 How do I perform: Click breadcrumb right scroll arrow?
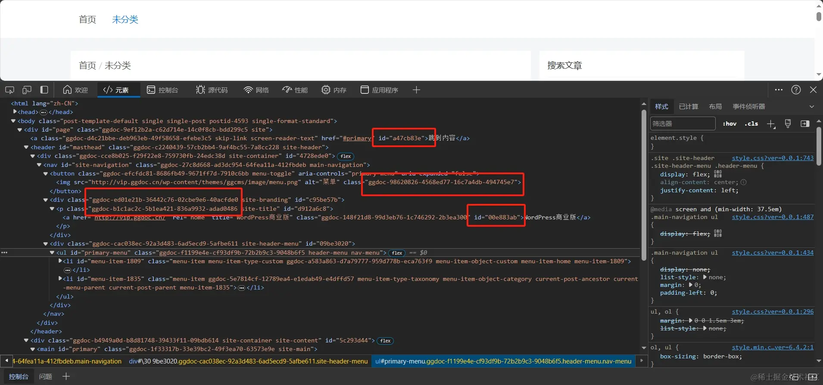pos(642,361)
